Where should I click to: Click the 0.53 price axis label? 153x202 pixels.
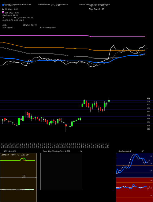point(148,122)
